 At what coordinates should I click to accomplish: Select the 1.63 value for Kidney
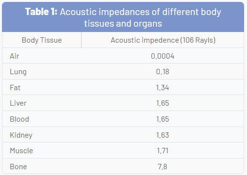click(x=162, y=135)
